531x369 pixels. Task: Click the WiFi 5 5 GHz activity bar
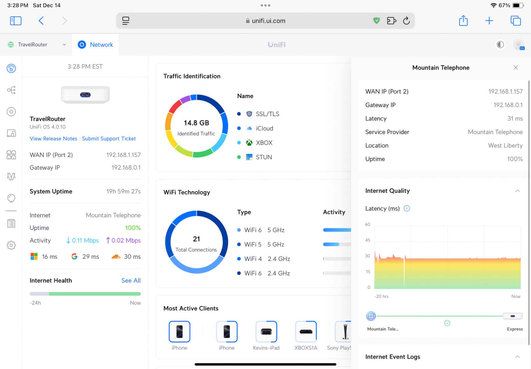337,244
